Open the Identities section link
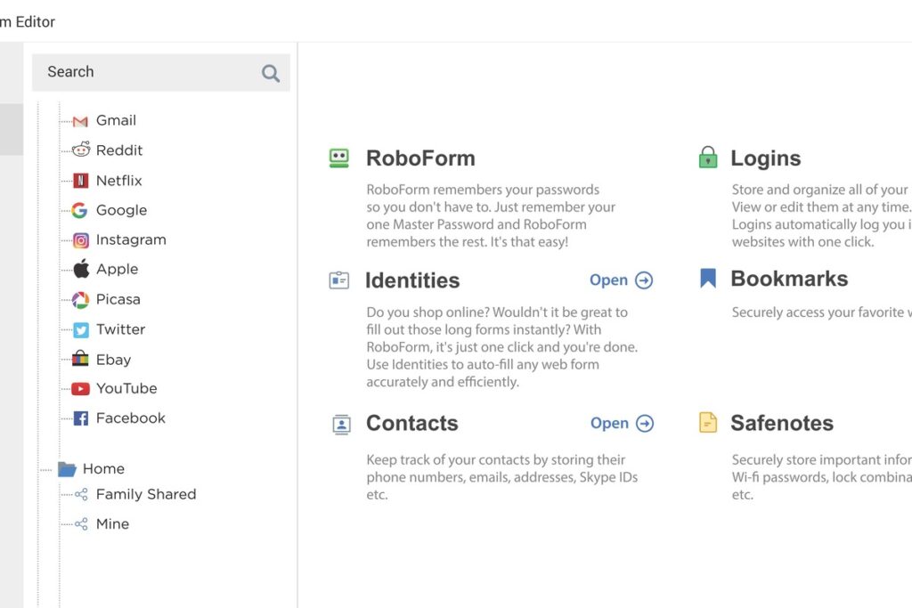 [x=621, y=280]
